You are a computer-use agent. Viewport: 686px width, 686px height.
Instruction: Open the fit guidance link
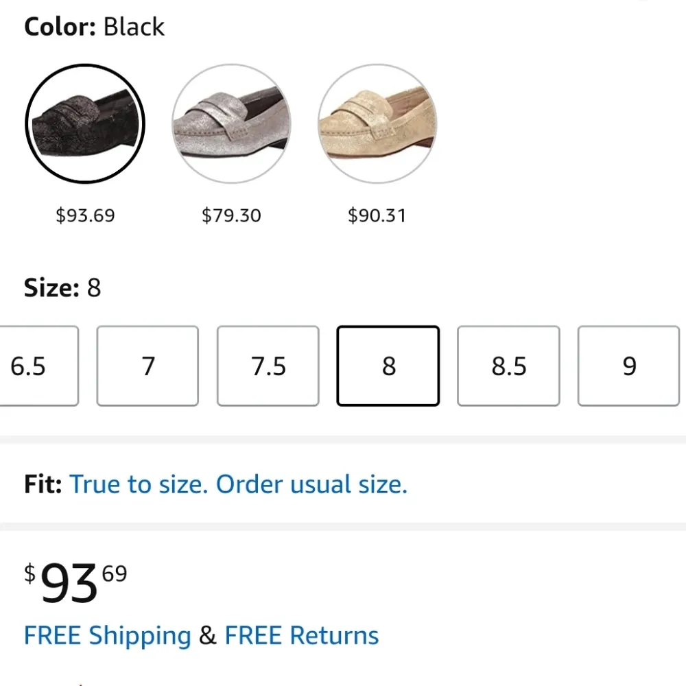pyautogui.click(x=239, y=484)
